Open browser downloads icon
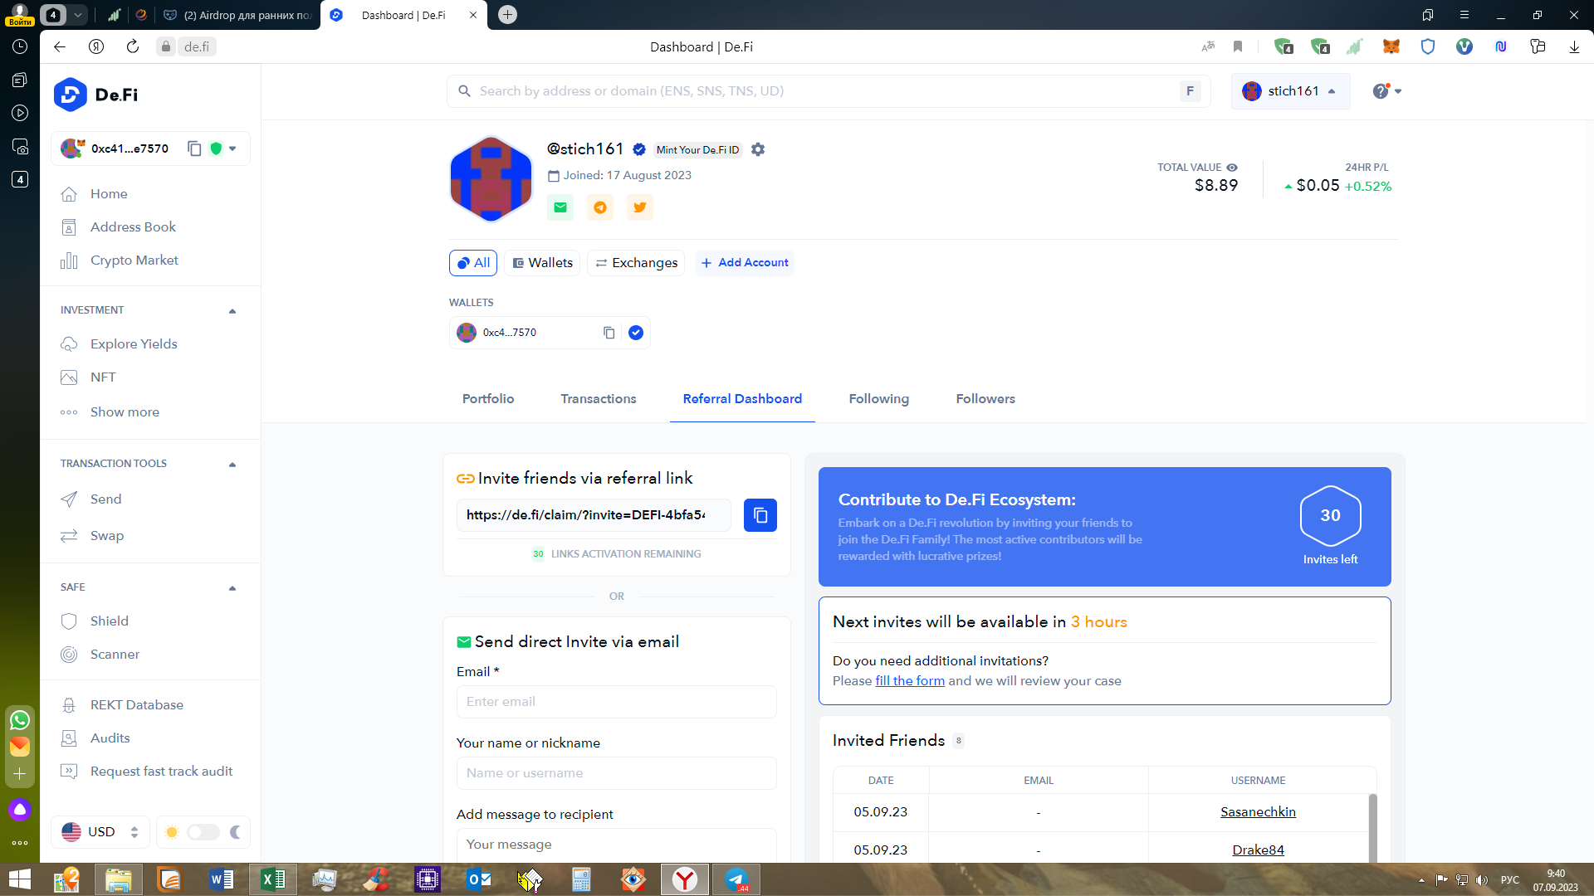Viewport: 1594px width, 896px height. pyautogui.click(x=1574, y=46)
